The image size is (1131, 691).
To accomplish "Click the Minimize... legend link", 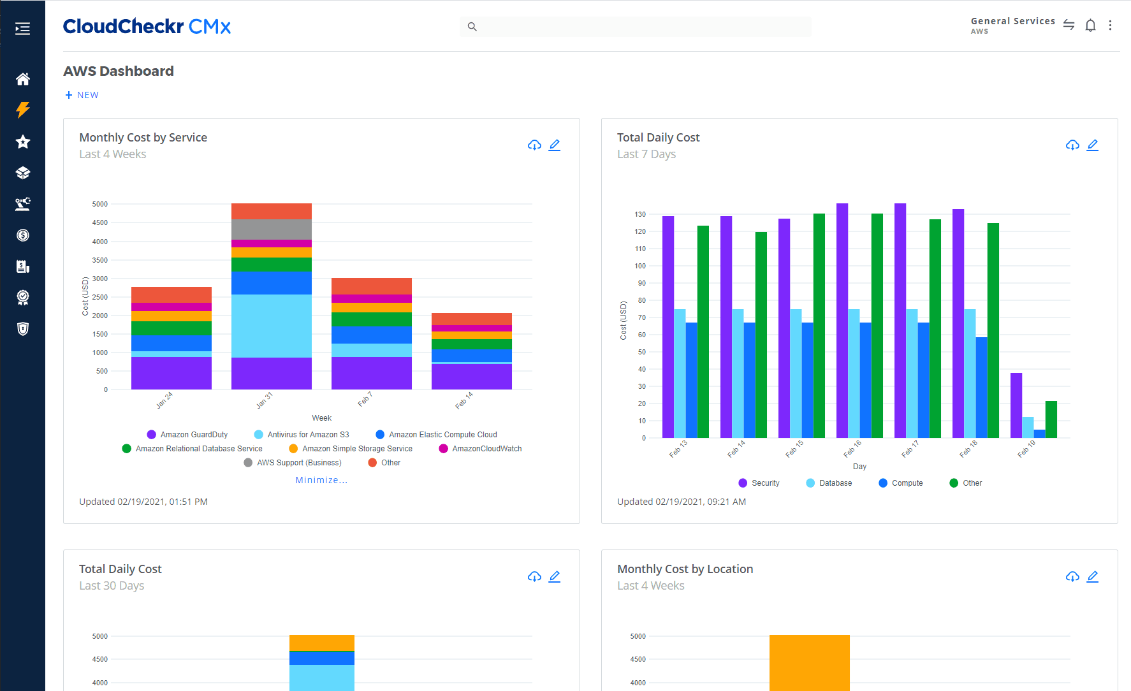I will coord(321,480).
